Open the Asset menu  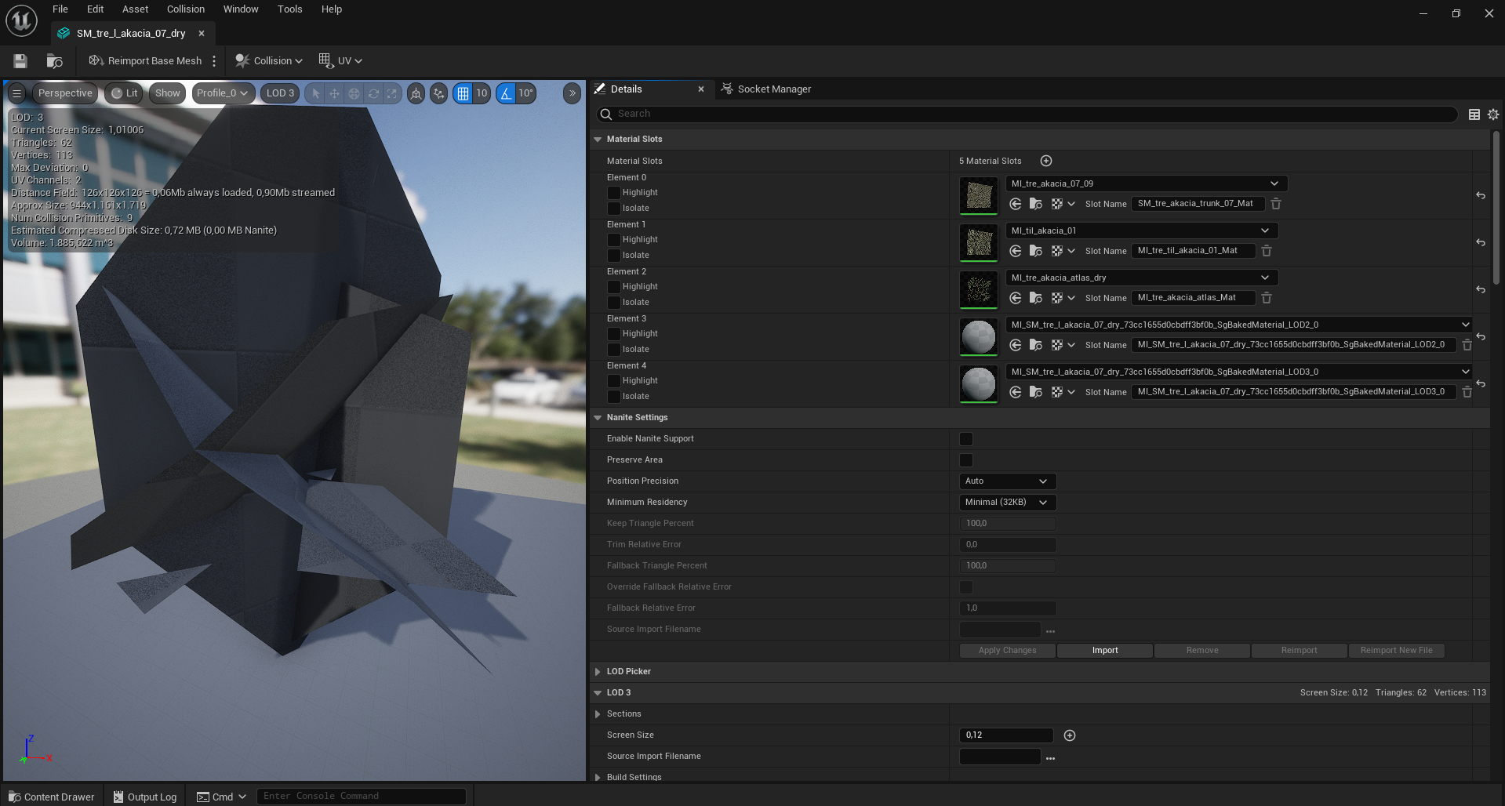pos(135,9)
